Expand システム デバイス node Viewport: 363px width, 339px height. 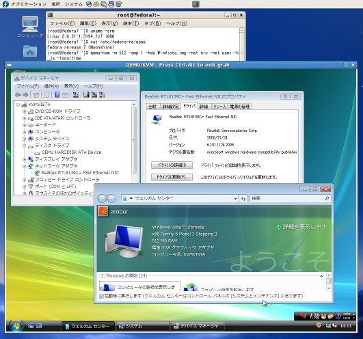pos(25,139)
